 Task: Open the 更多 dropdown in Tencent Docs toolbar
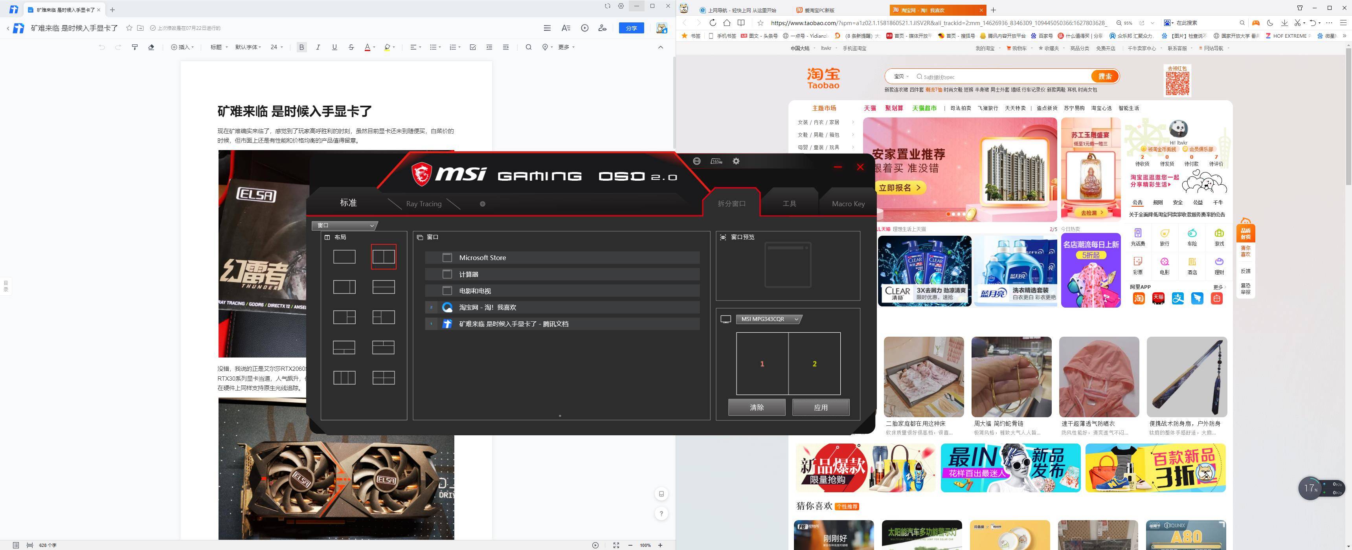pyautogui.click(x=566, y=47)
